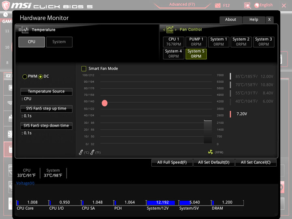292x219 pixels.
Task: Click the Temperature graph icon
Action: pos(25,30)
